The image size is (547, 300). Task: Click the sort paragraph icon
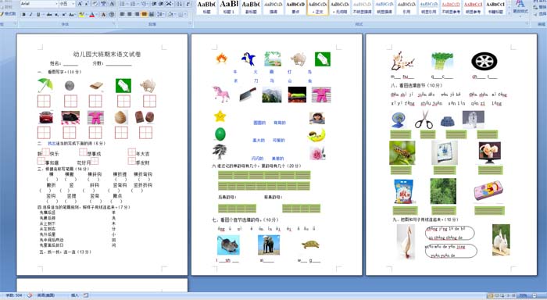point(179,4)
